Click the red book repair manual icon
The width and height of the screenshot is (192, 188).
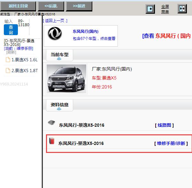(52, 141)
